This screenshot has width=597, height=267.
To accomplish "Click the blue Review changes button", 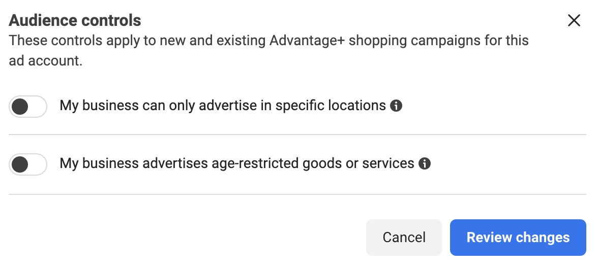I will pyautogui.click(x=518, y=238).
